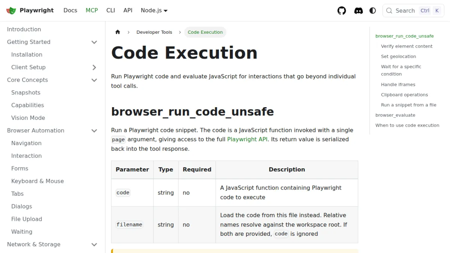Jump to Run a snippet from a file
Viewport: 450px width, 253px height.
tap(408, 105)
